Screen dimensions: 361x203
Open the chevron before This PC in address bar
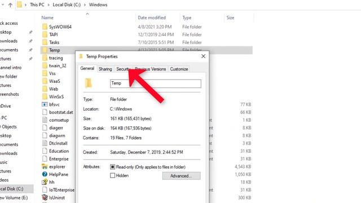pos(25,5)
